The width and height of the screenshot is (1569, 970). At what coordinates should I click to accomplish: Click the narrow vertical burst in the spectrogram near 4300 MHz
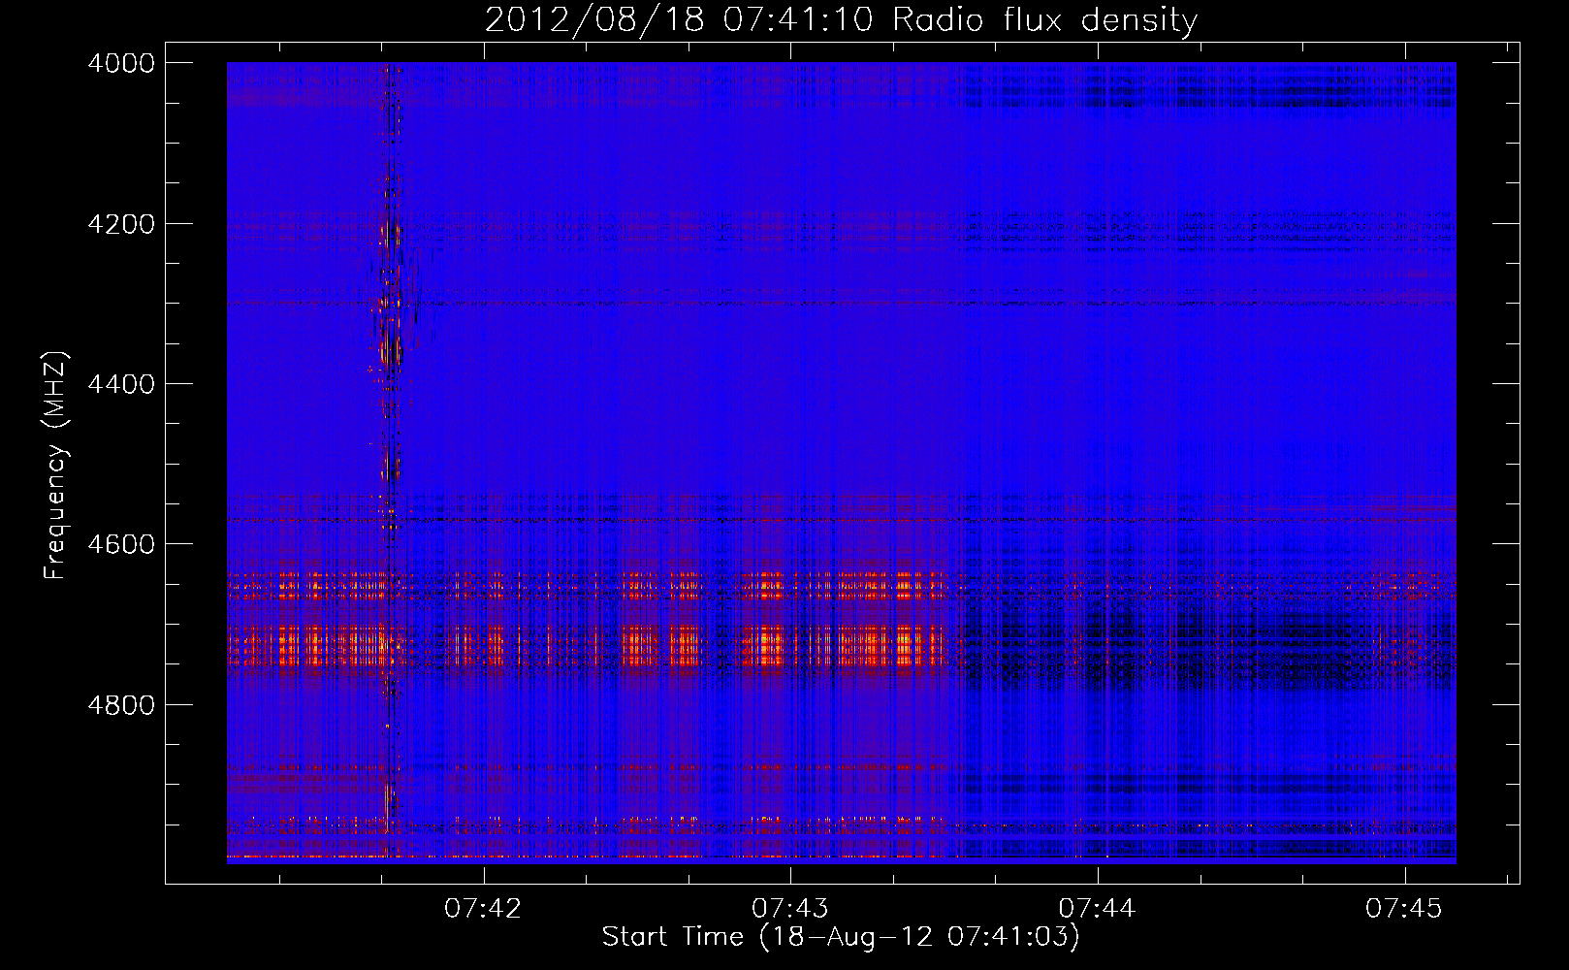pyautogui.click(x=390, y=306)
